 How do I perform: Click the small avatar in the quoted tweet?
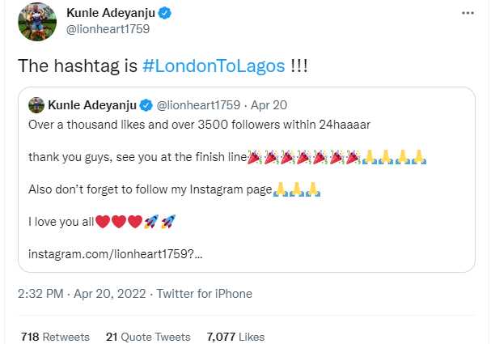36,105
